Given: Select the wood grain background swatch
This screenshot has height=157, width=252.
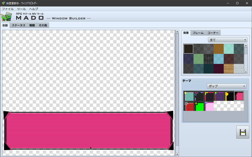Looking at the screenshot, I should click(229, 69).
